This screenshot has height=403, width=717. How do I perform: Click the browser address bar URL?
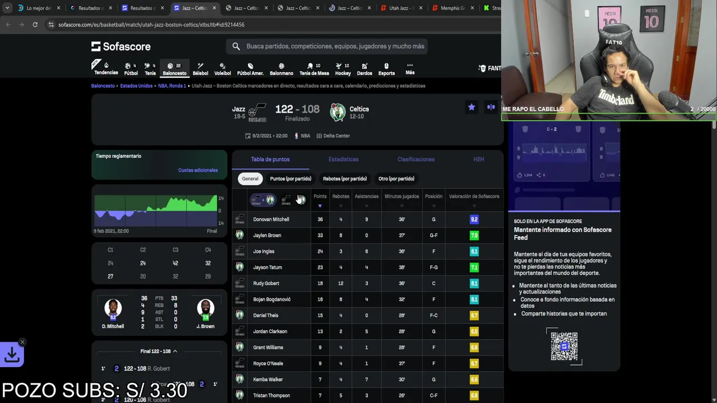click(151, 25)
